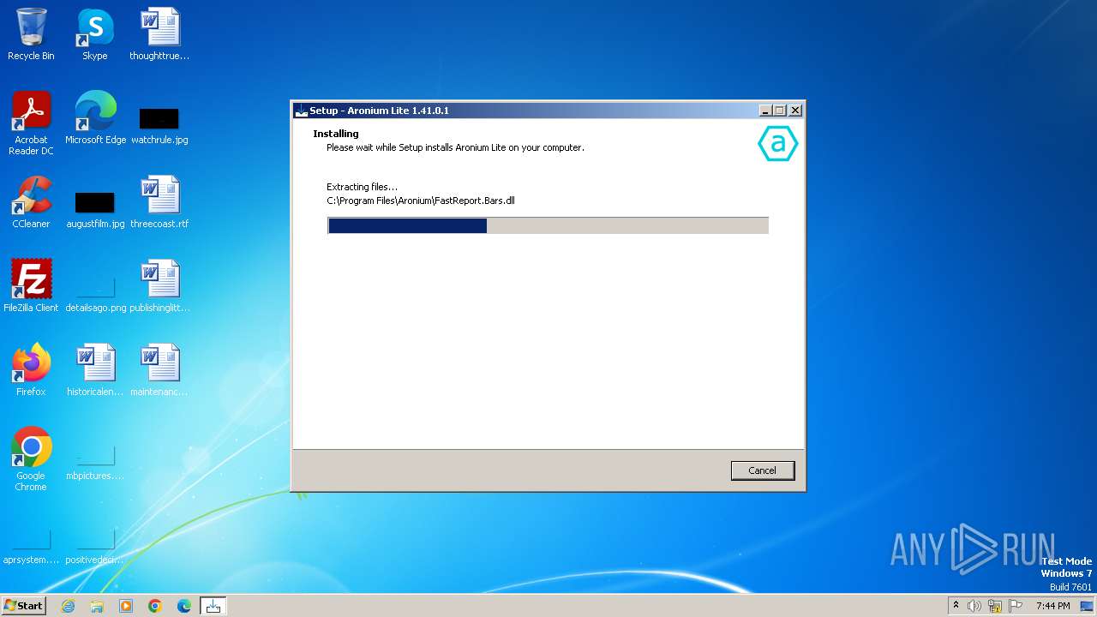Select Google Chrome desktop shortcut
Viewport: 1097px width, 617px height.
31,459
